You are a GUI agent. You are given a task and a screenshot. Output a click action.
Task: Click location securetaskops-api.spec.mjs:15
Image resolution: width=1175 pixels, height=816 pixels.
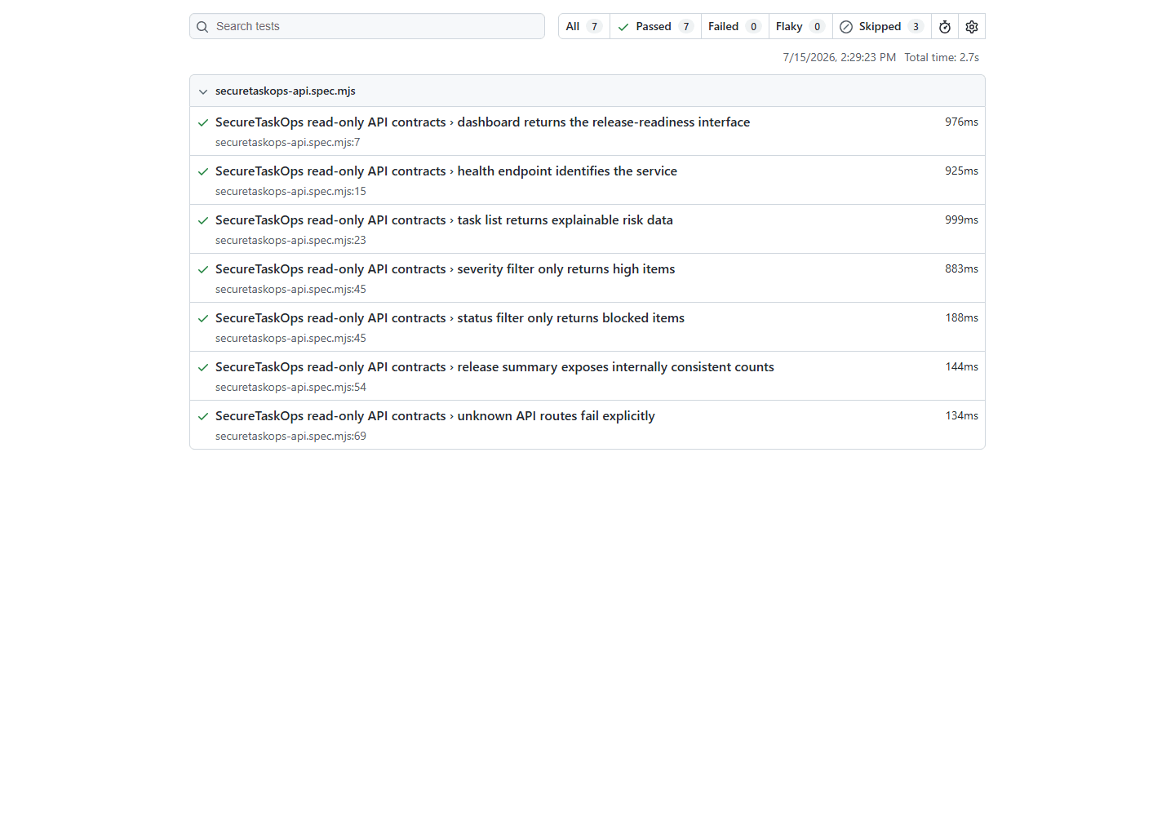[x=290, y=191]
